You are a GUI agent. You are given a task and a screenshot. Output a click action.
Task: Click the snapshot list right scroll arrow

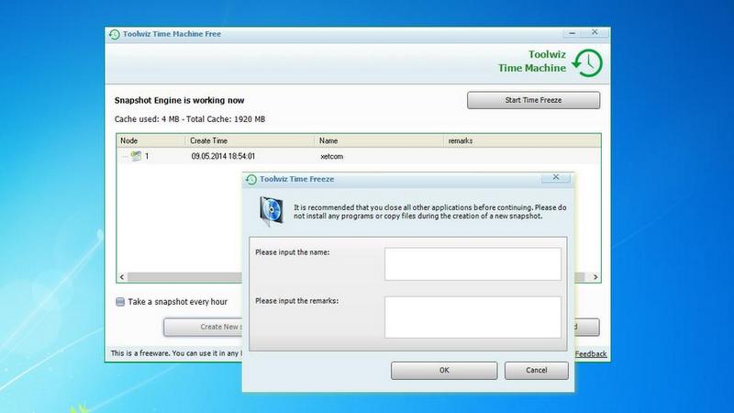595,277
